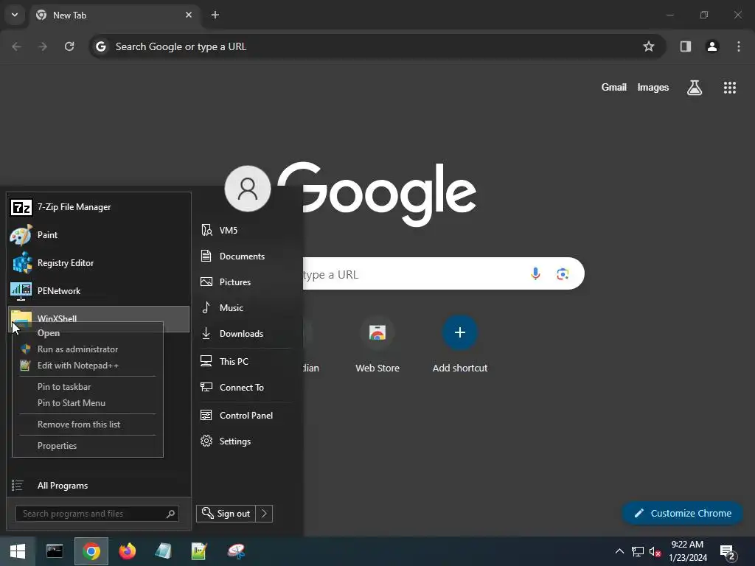Click the Gmail link
Viewport: 755px width, 566px height.
tap(614, 87)
